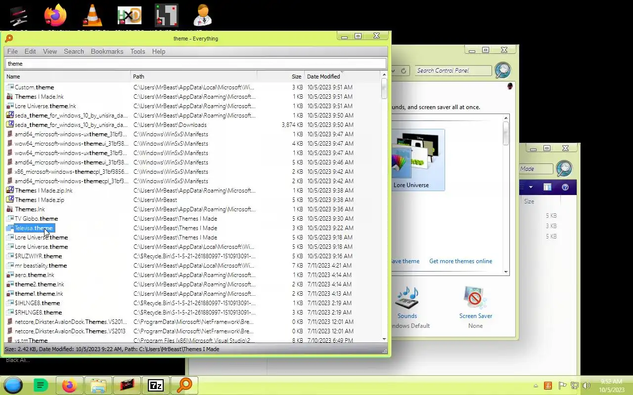This screenshot has height=395, width=633.
Task: Show hidden tray icons arrow
Action: (536, 386)
